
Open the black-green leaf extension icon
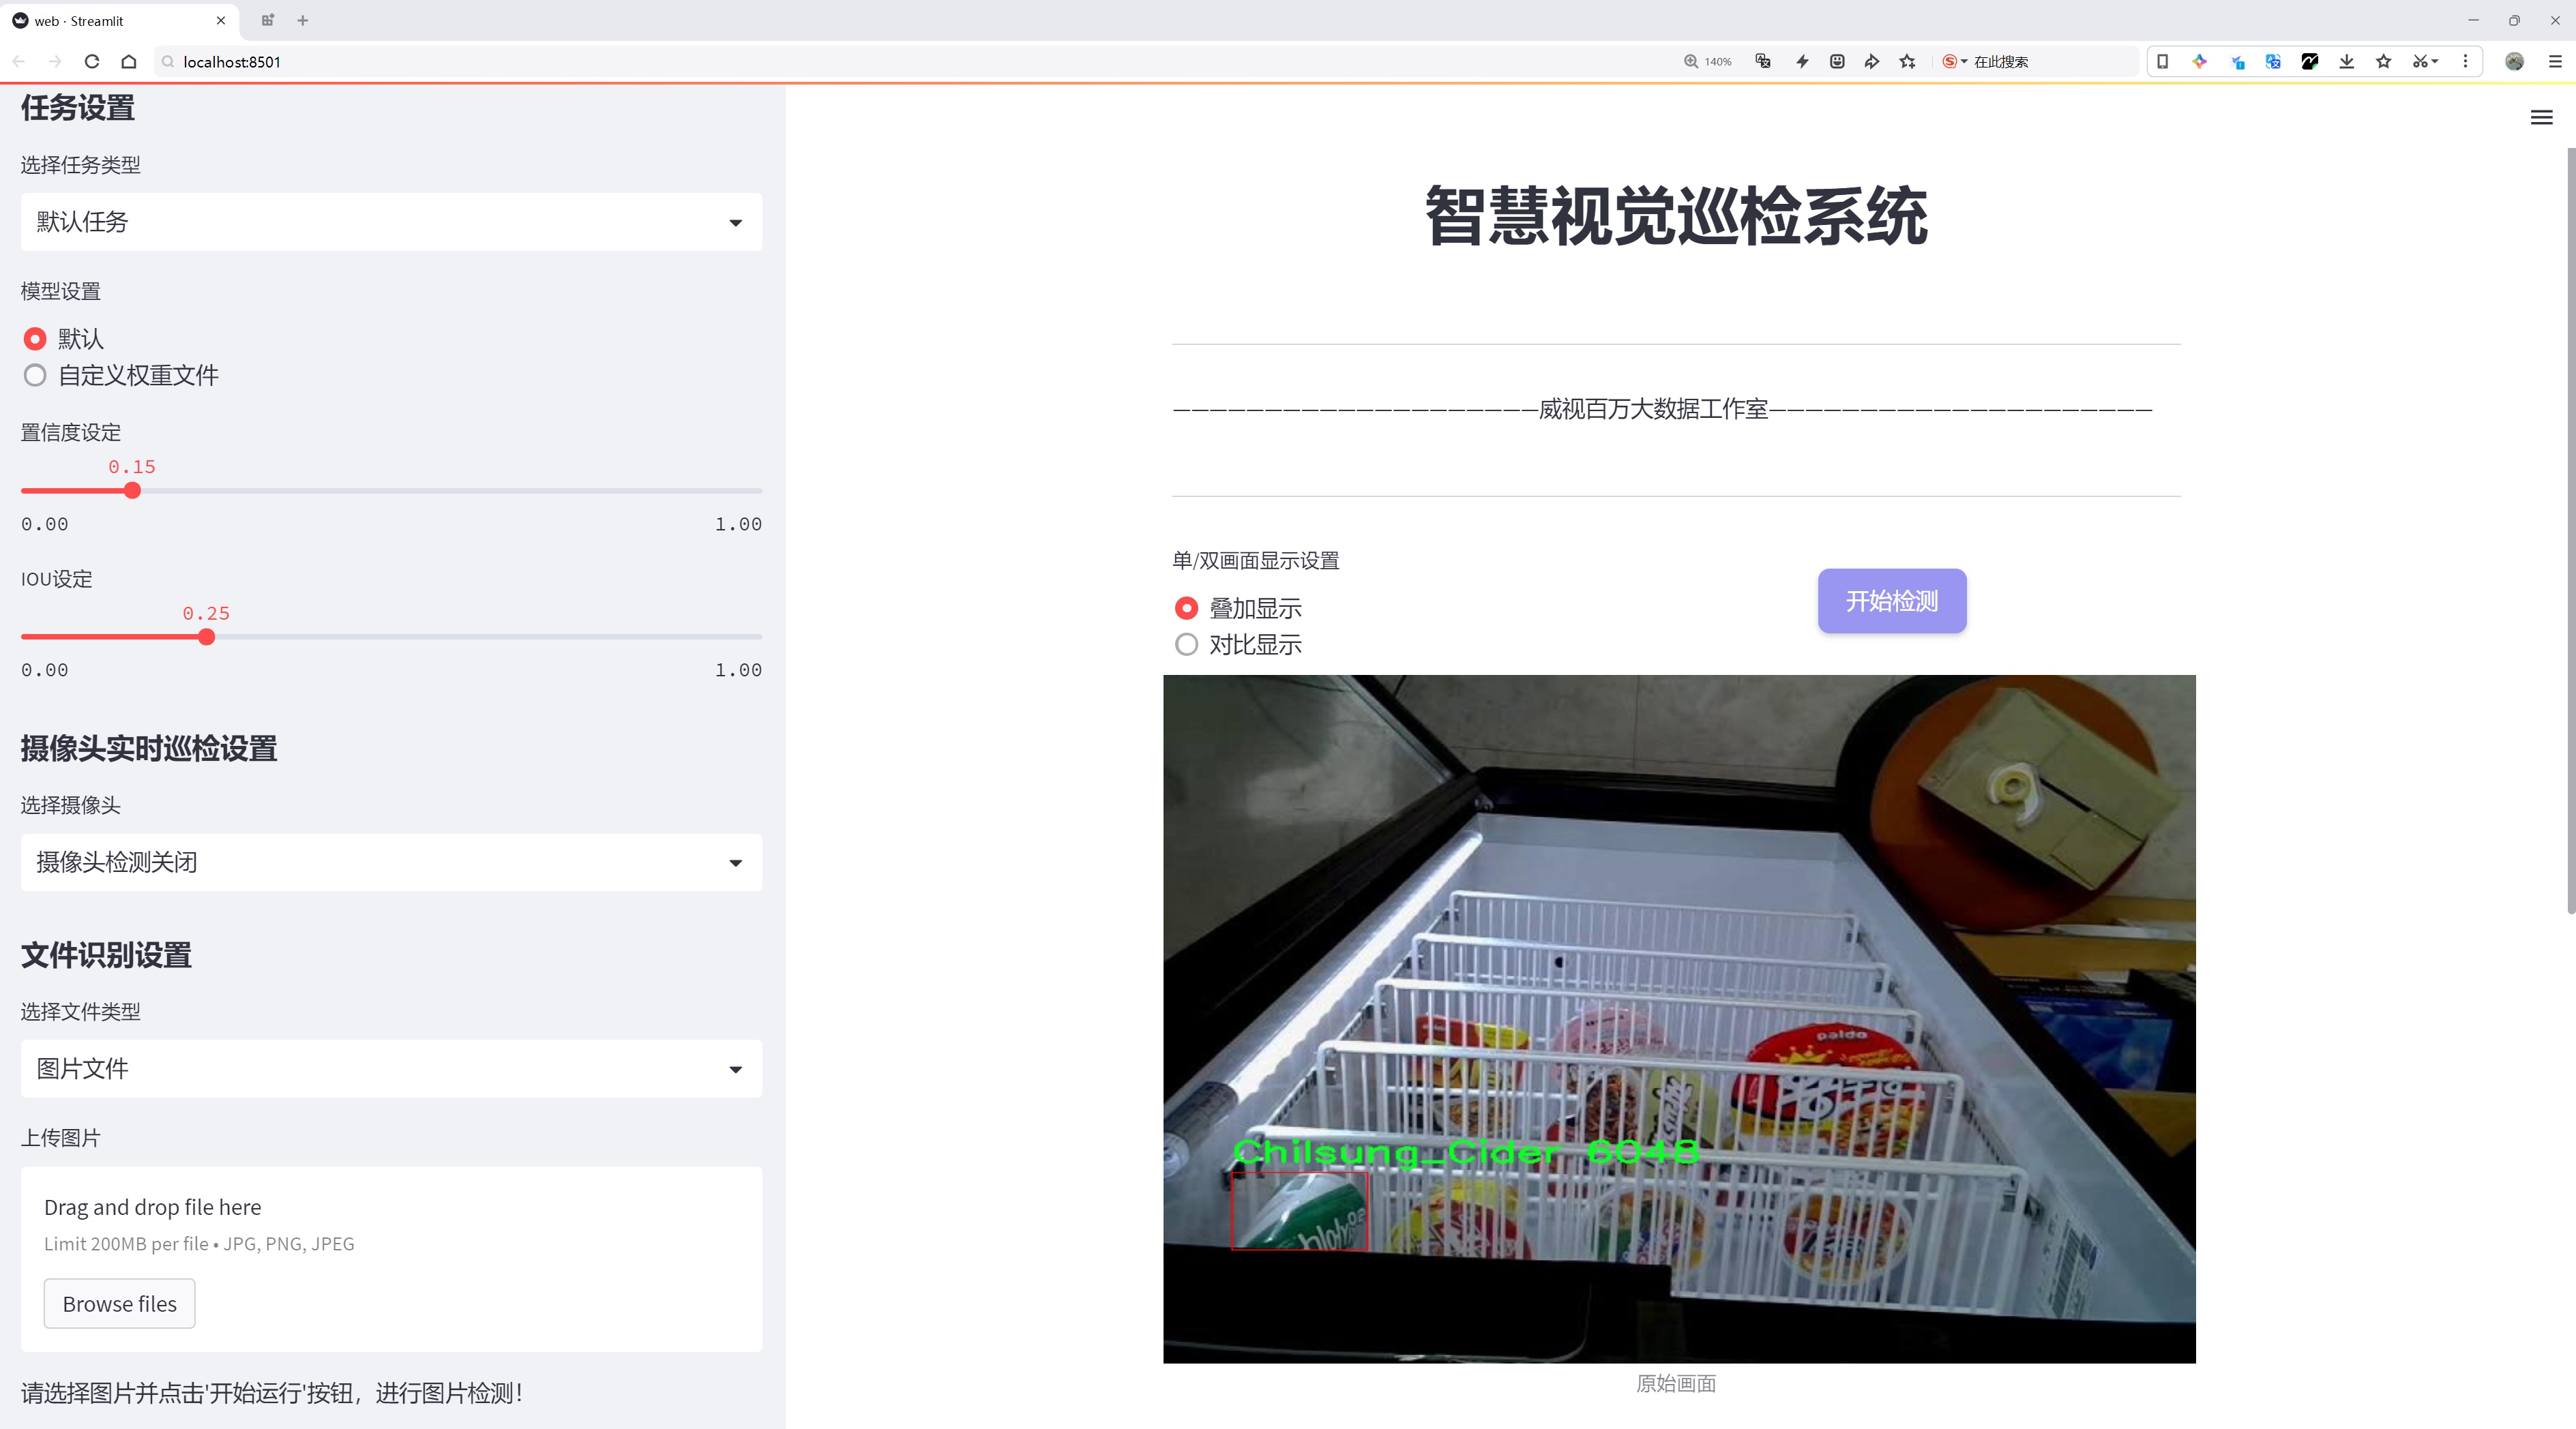tap(2310, 61)
